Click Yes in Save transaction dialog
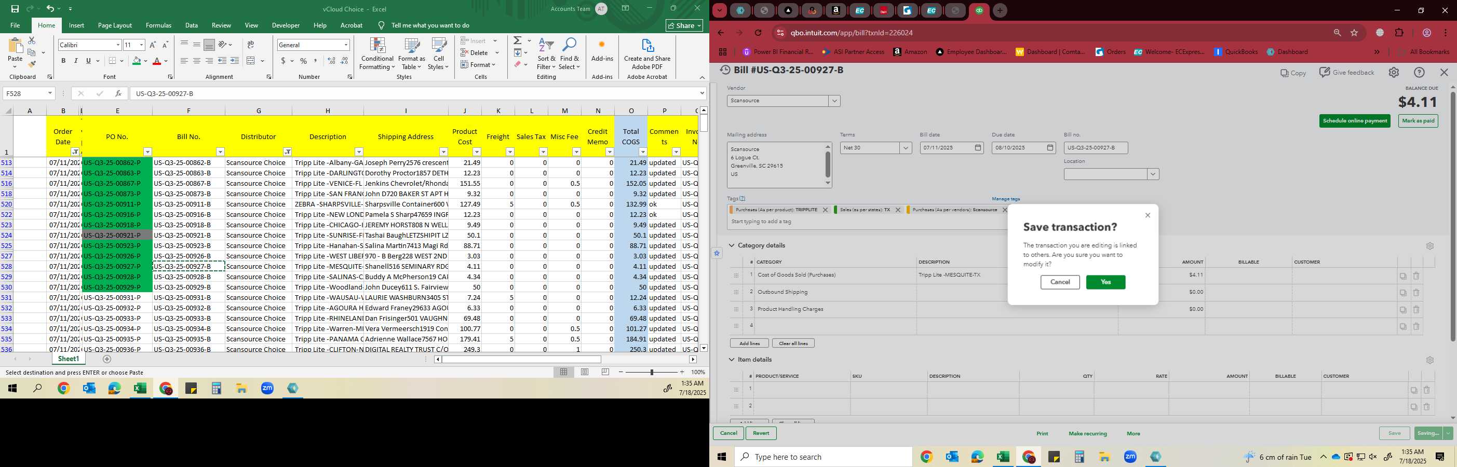 coord(1106,282)
